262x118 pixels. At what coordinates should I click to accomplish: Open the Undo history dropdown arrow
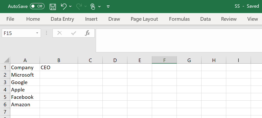coord(71,6)
